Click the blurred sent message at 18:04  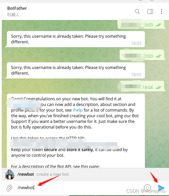tap(142, 86)
